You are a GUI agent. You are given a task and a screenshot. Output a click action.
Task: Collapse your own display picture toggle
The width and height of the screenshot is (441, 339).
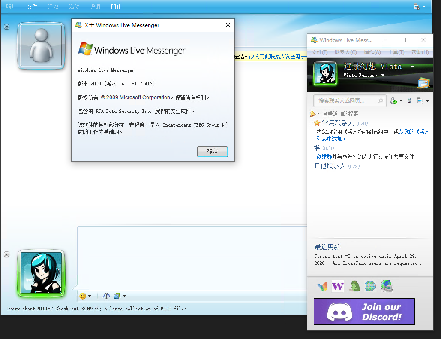[x=7, y=254]
